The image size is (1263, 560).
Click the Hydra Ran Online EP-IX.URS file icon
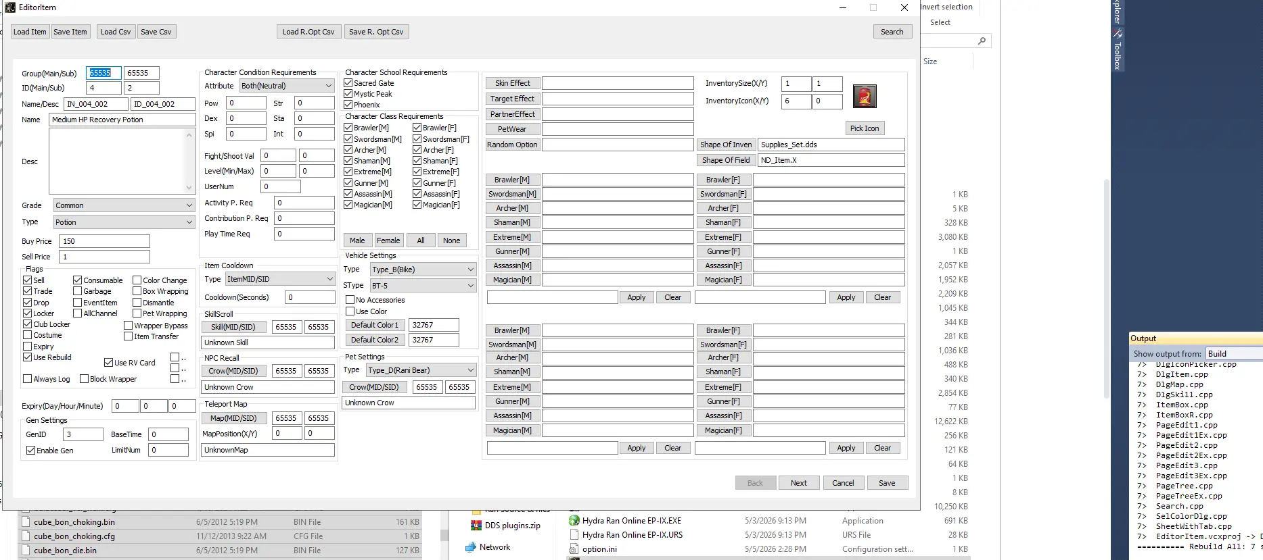pyautogui.click(x=574, y=535)
